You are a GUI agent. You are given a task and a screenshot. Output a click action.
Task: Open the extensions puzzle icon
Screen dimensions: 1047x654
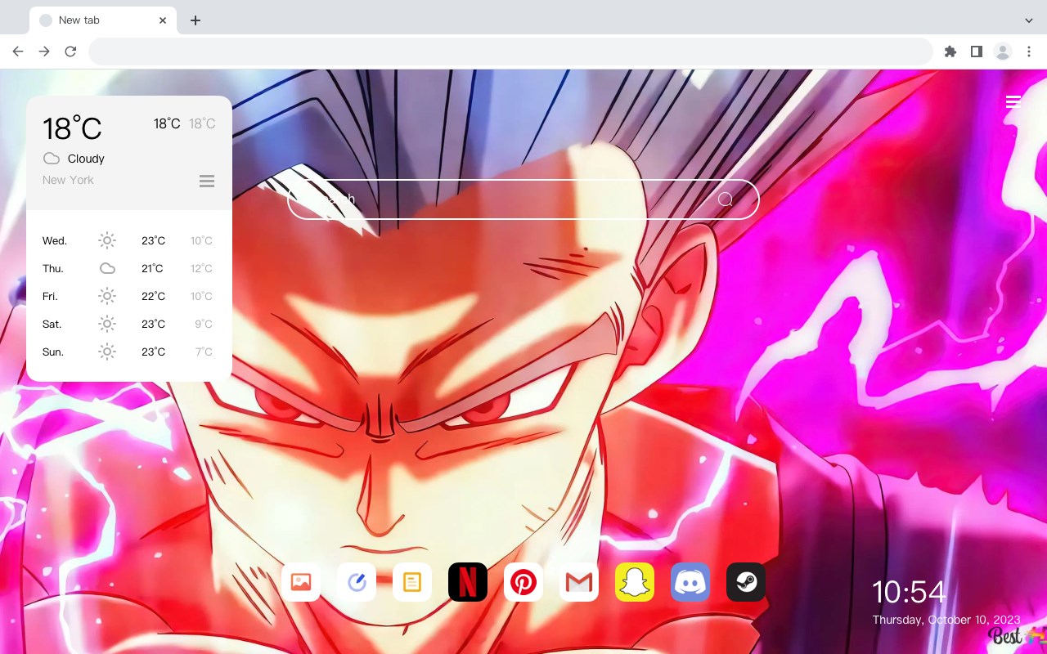(950, 52)
